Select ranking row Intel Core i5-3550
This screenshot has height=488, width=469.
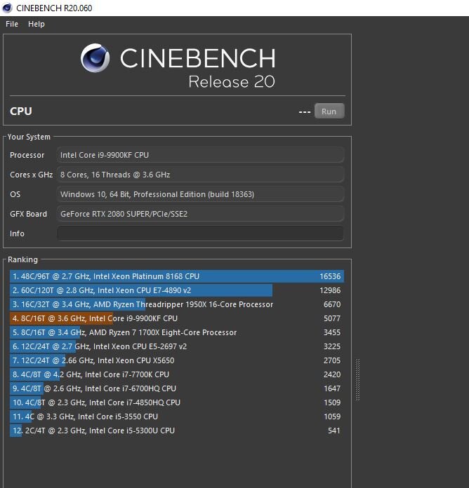point(177,416)
